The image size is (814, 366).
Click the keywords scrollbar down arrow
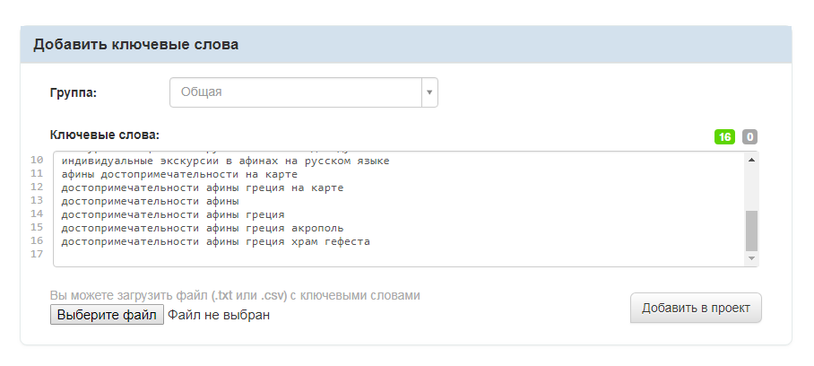click(x=751, y=259)
